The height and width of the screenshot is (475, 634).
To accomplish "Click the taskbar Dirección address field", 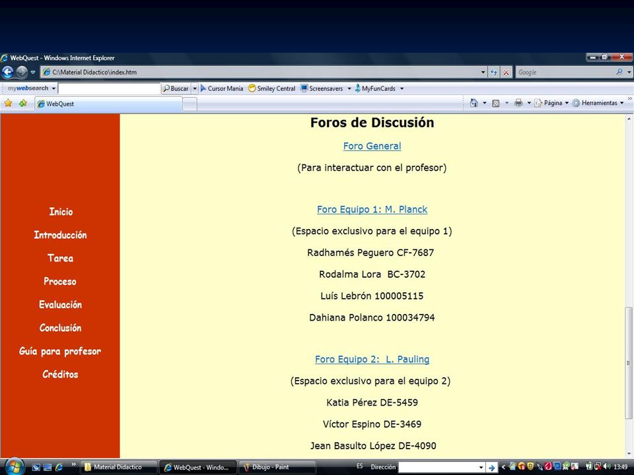I will 441,467.
